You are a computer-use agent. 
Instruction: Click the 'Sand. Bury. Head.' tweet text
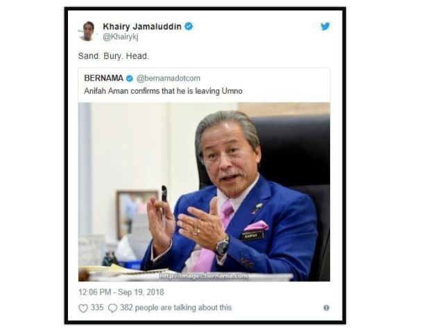[114, 56]
